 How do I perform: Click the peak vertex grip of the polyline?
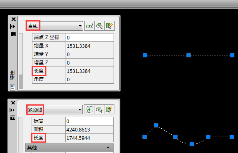click(156, 125)
